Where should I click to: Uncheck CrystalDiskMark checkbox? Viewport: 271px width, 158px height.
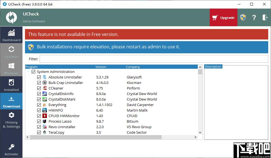click(x=39, y=99)
